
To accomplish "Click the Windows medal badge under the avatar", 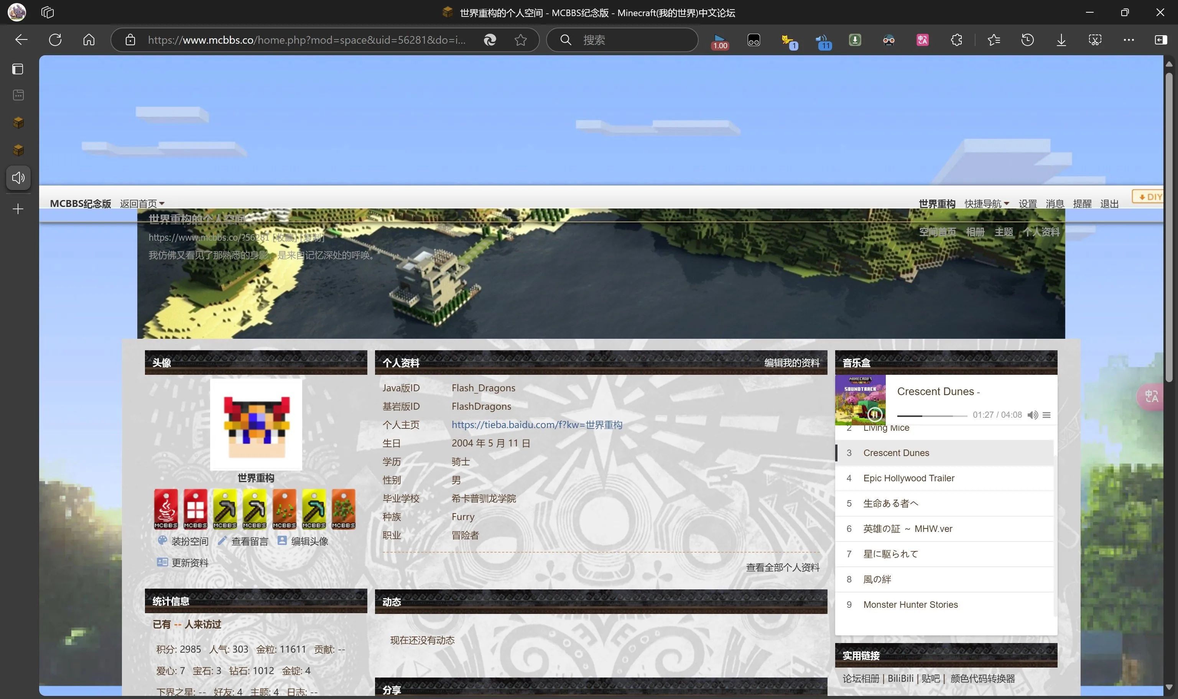I will [x=196, y=509].
